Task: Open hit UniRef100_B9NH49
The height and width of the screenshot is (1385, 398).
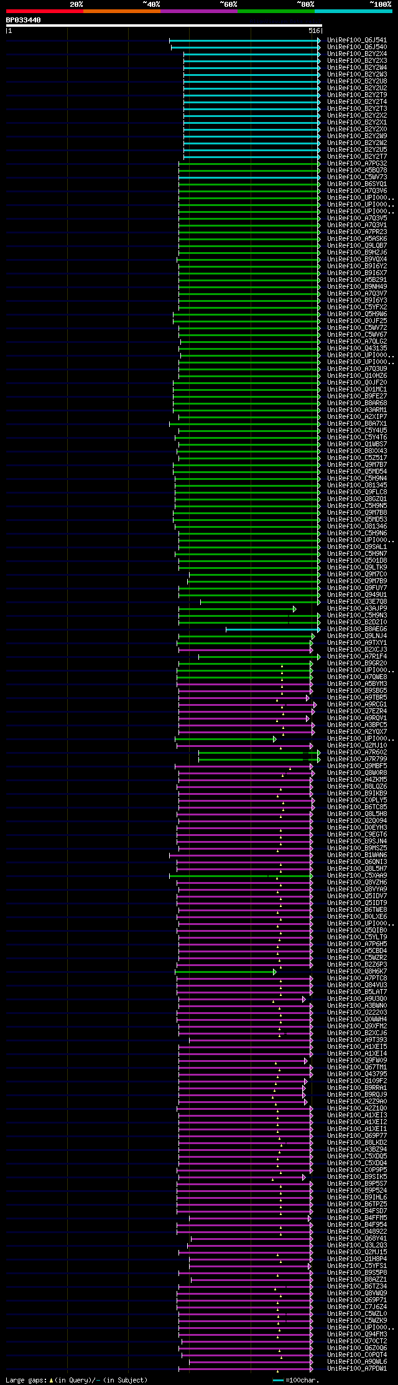Action: [357, 286]
